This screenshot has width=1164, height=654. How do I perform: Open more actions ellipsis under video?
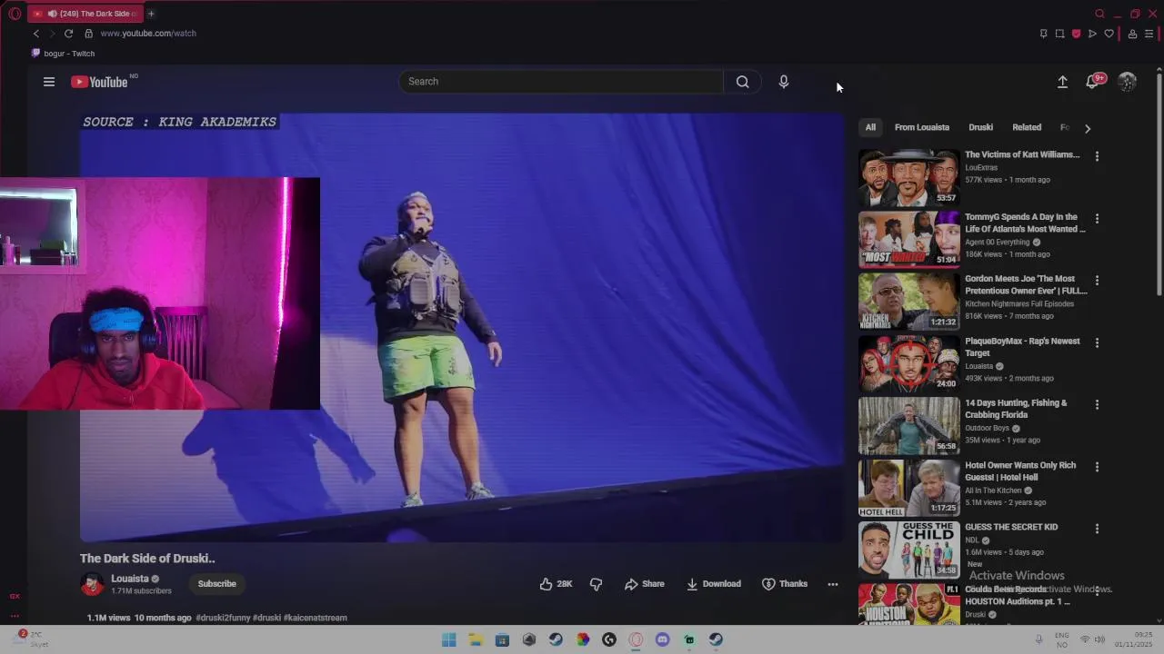click(x=832, y=584)
